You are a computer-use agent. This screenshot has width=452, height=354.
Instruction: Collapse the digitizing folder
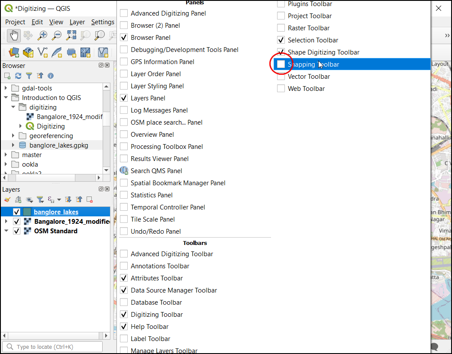click(13, 107)
